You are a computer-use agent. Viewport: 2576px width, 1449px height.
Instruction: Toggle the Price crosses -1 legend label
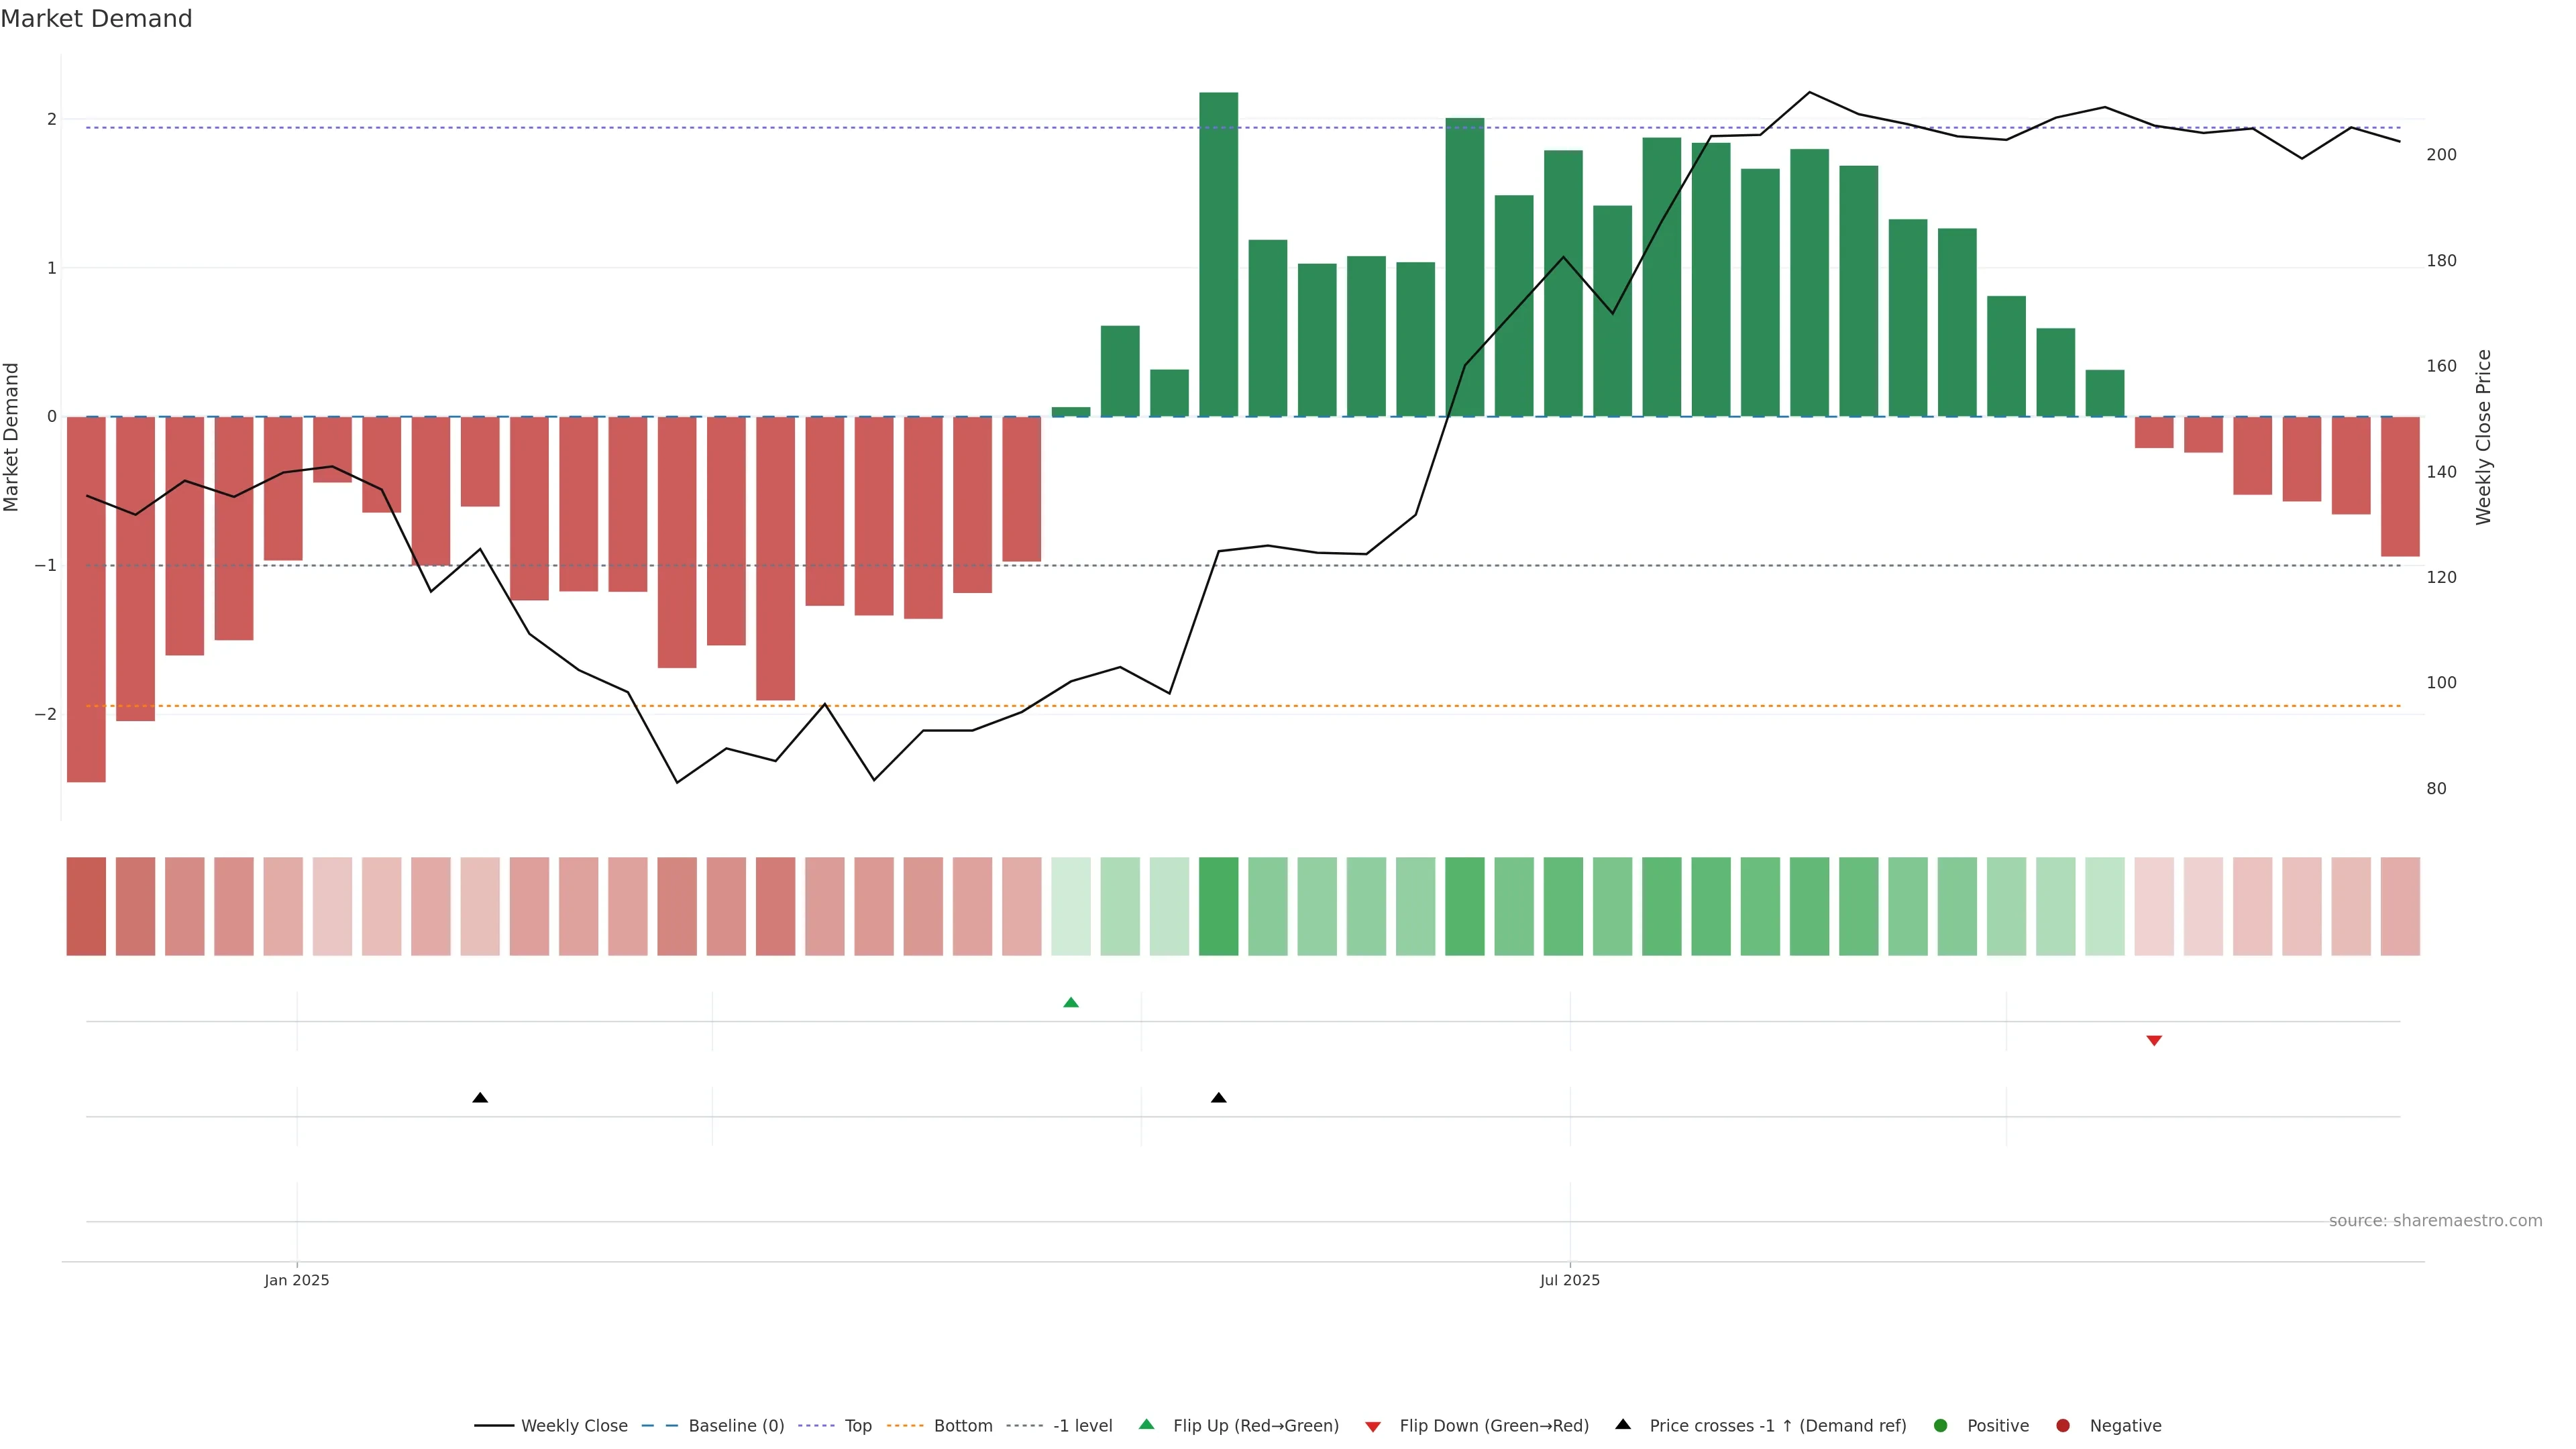(1777, 1425)
